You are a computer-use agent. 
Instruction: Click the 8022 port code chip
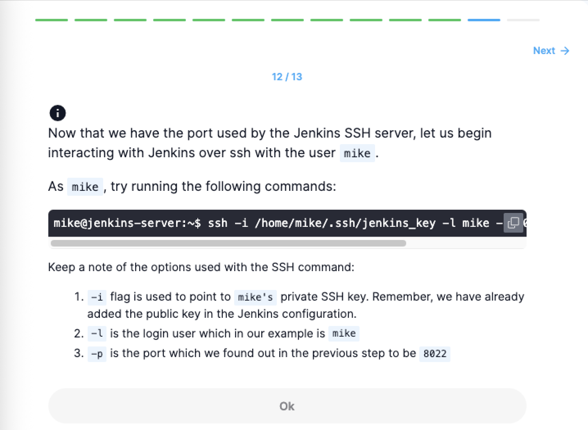[434, 353]
